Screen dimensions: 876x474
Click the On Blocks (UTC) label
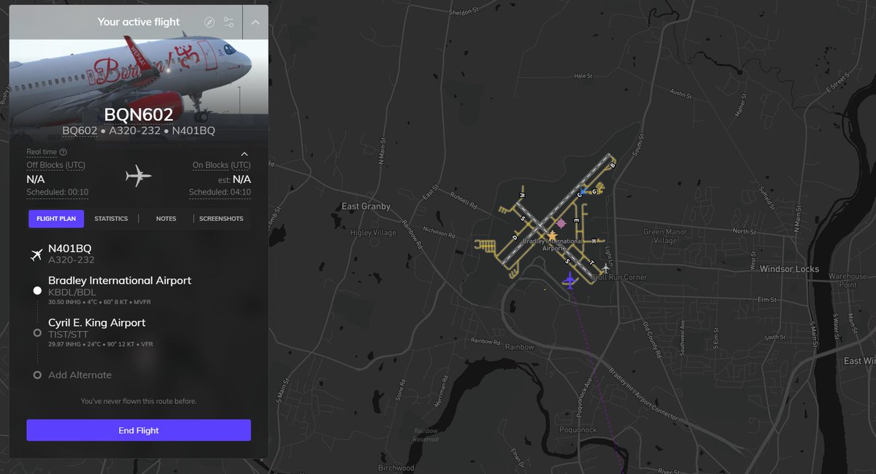tap(221, 165)
